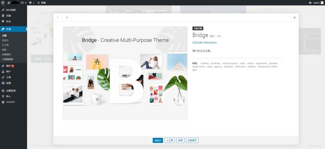
Task: Close the theme details overlay
Action: 294,17
